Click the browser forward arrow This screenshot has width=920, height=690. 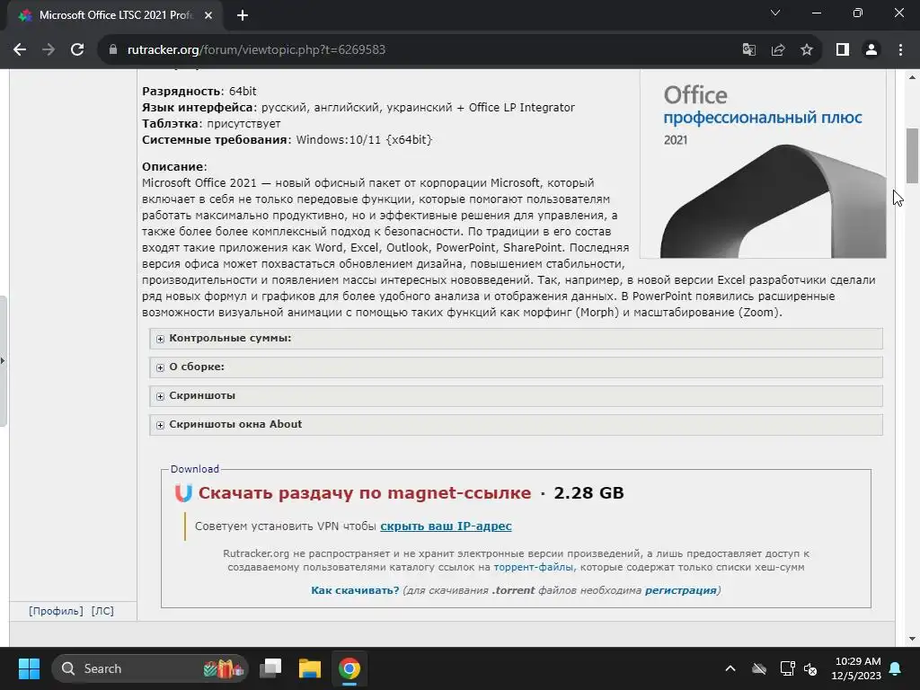pos(49,50)
